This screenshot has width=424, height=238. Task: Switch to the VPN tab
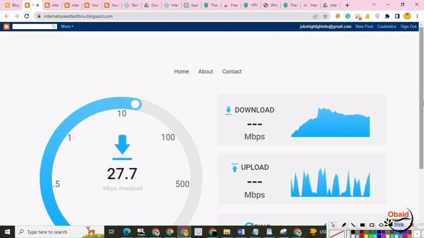click(251, 5)
